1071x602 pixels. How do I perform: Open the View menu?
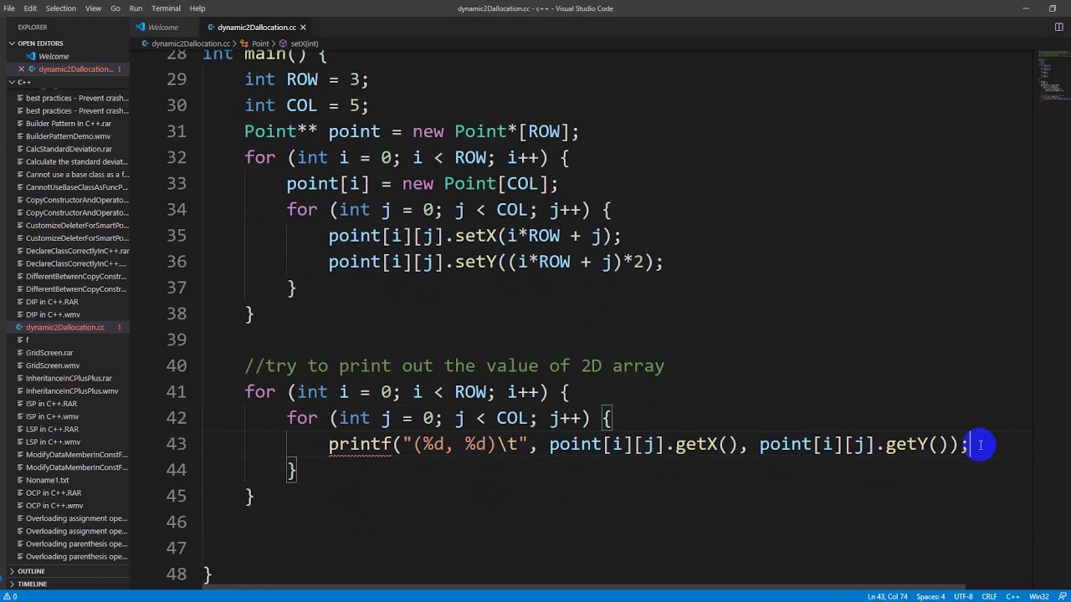(x=93, y=8)
